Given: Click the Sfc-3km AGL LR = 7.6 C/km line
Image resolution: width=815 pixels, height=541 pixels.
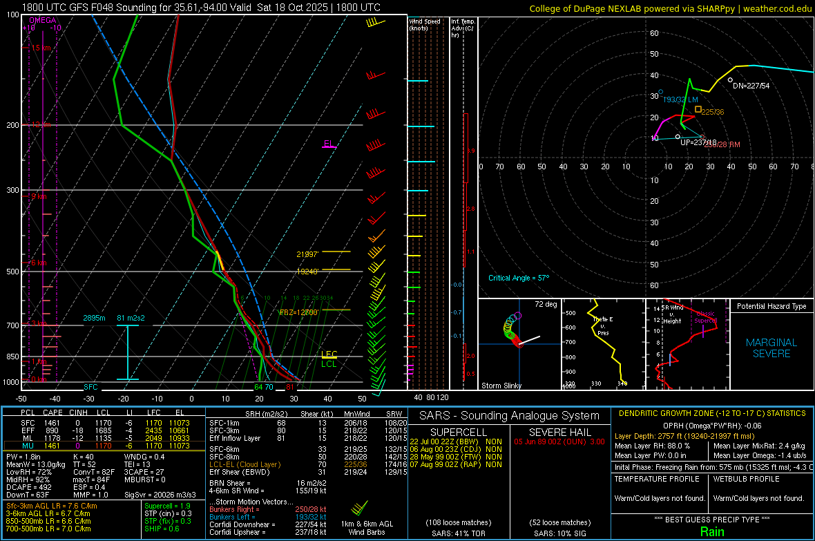Looking at the screenshot, I should tap(52, 506).
